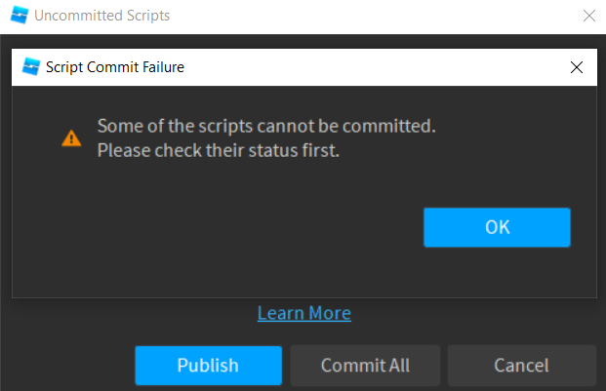Screen dimensions: 606x391
Task: Click the dark area right of Learn More
Action: click(468, 313)
